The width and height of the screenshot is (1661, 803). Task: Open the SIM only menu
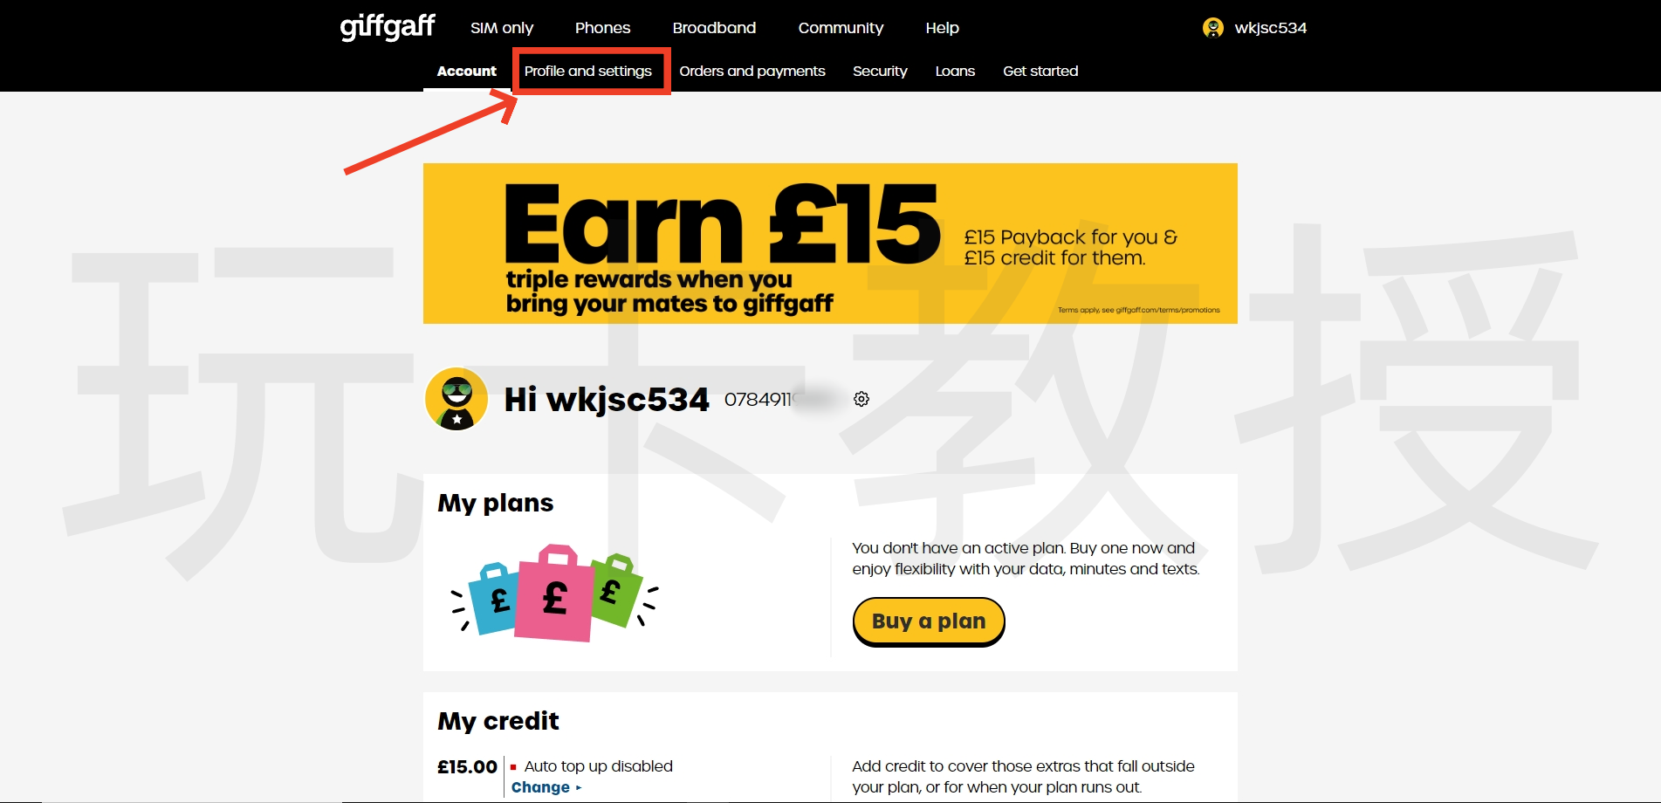pos(502,28)
